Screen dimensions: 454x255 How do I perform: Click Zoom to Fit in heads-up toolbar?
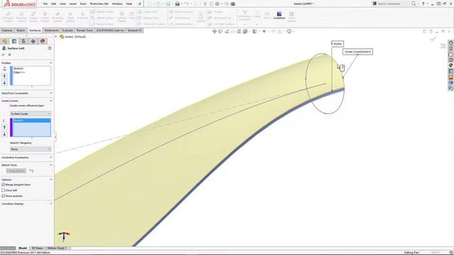[214, 31]
